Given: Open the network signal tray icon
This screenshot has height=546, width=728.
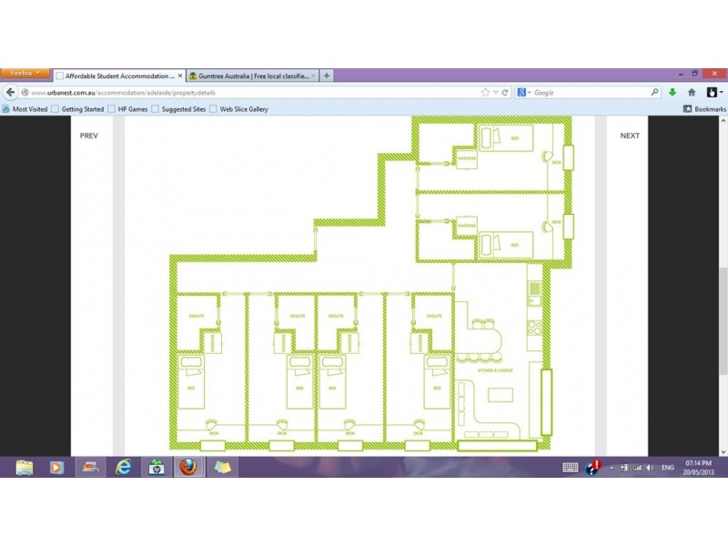Looking at the screenshot, I should point(638,468).
